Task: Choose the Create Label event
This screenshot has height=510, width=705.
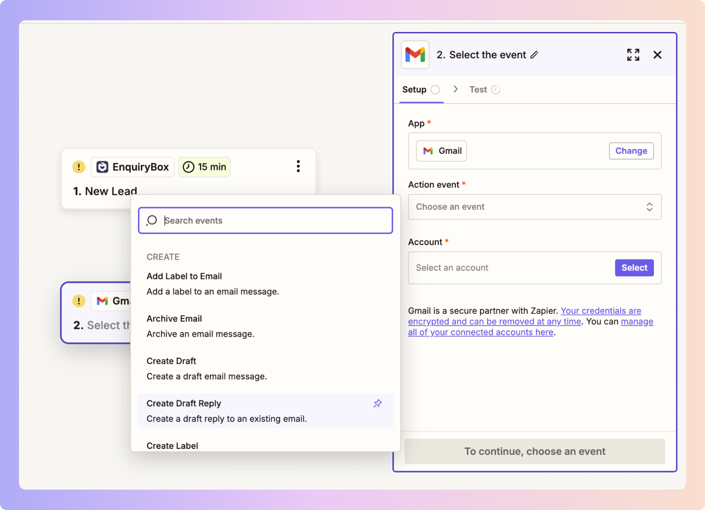Action: (x=265, y=446)
